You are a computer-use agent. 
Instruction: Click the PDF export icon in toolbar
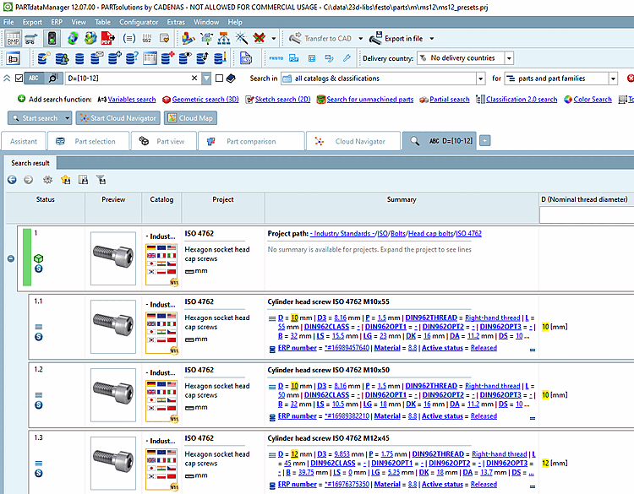(108, 38)
